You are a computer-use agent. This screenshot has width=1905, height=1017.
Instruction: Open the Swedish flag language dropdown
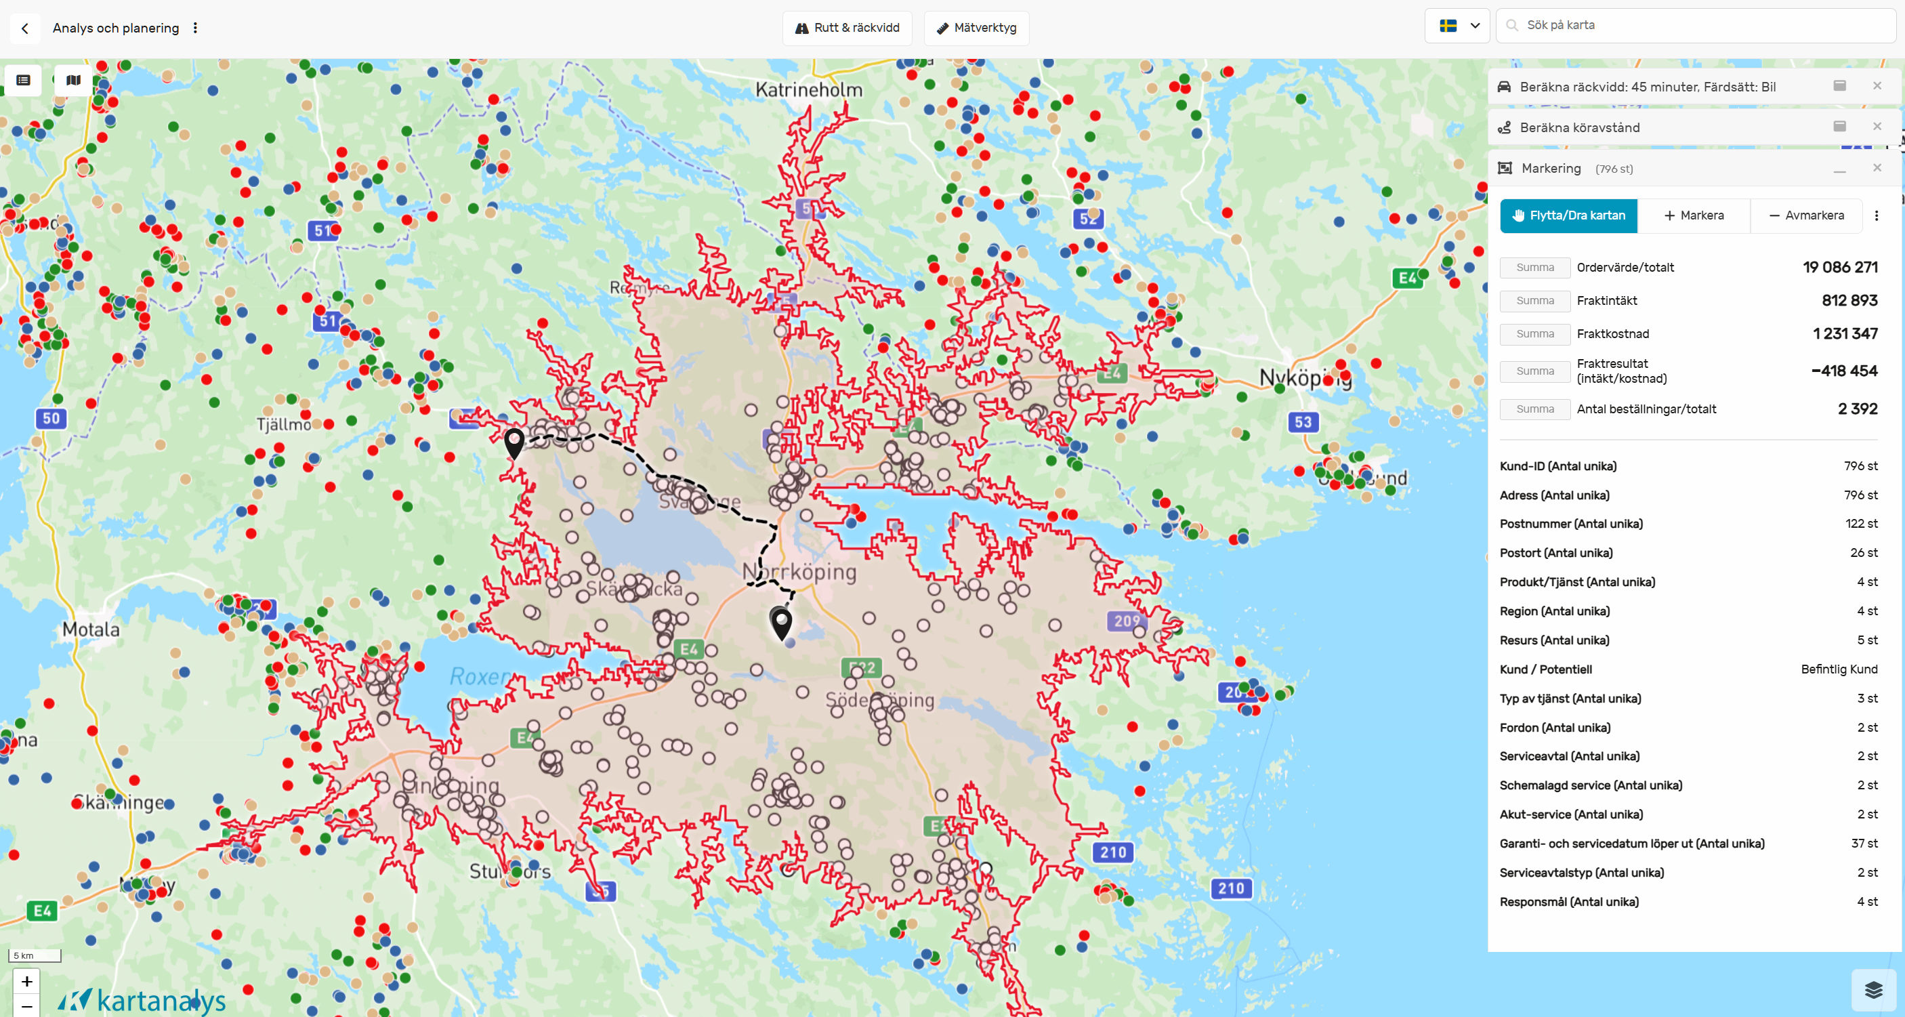(x=1457, y=26)
